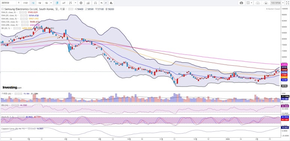Hide the EMA (120) line

coord(22,22)
